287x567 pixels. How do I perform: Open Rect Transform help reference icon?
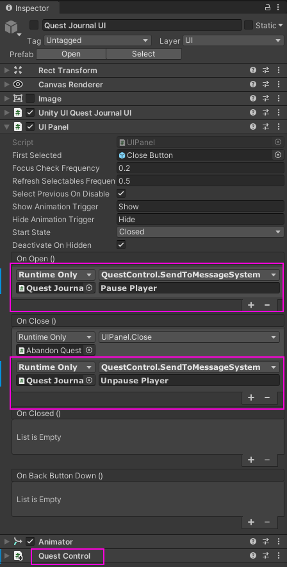253,70
